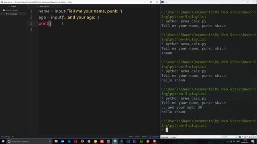
Task: Click the search magnifier icon in terminal
Action: [237, 137]
